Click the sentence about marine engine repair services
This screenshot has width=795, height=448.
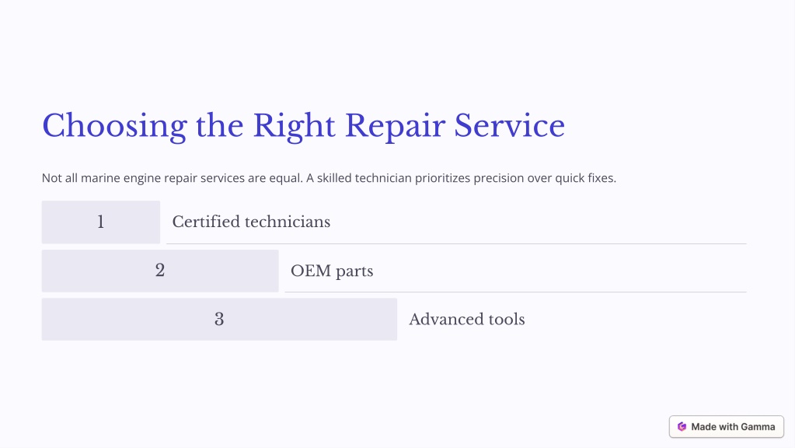(x=173, y=178)
